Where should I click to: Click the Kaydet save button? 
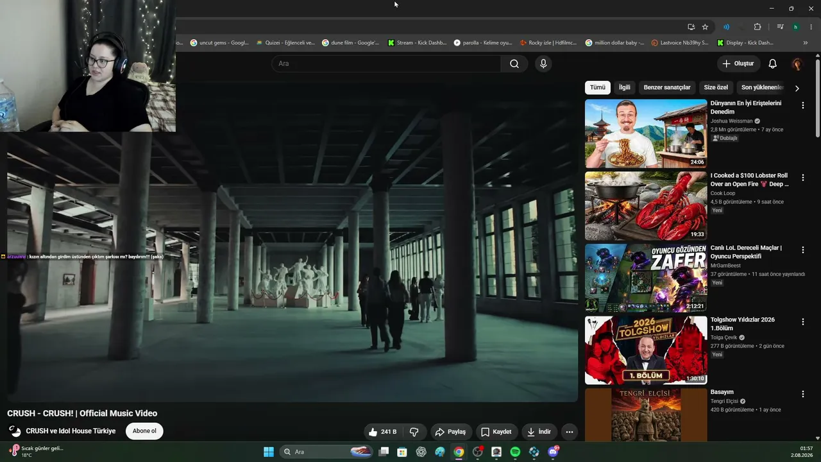coord(496,432)
